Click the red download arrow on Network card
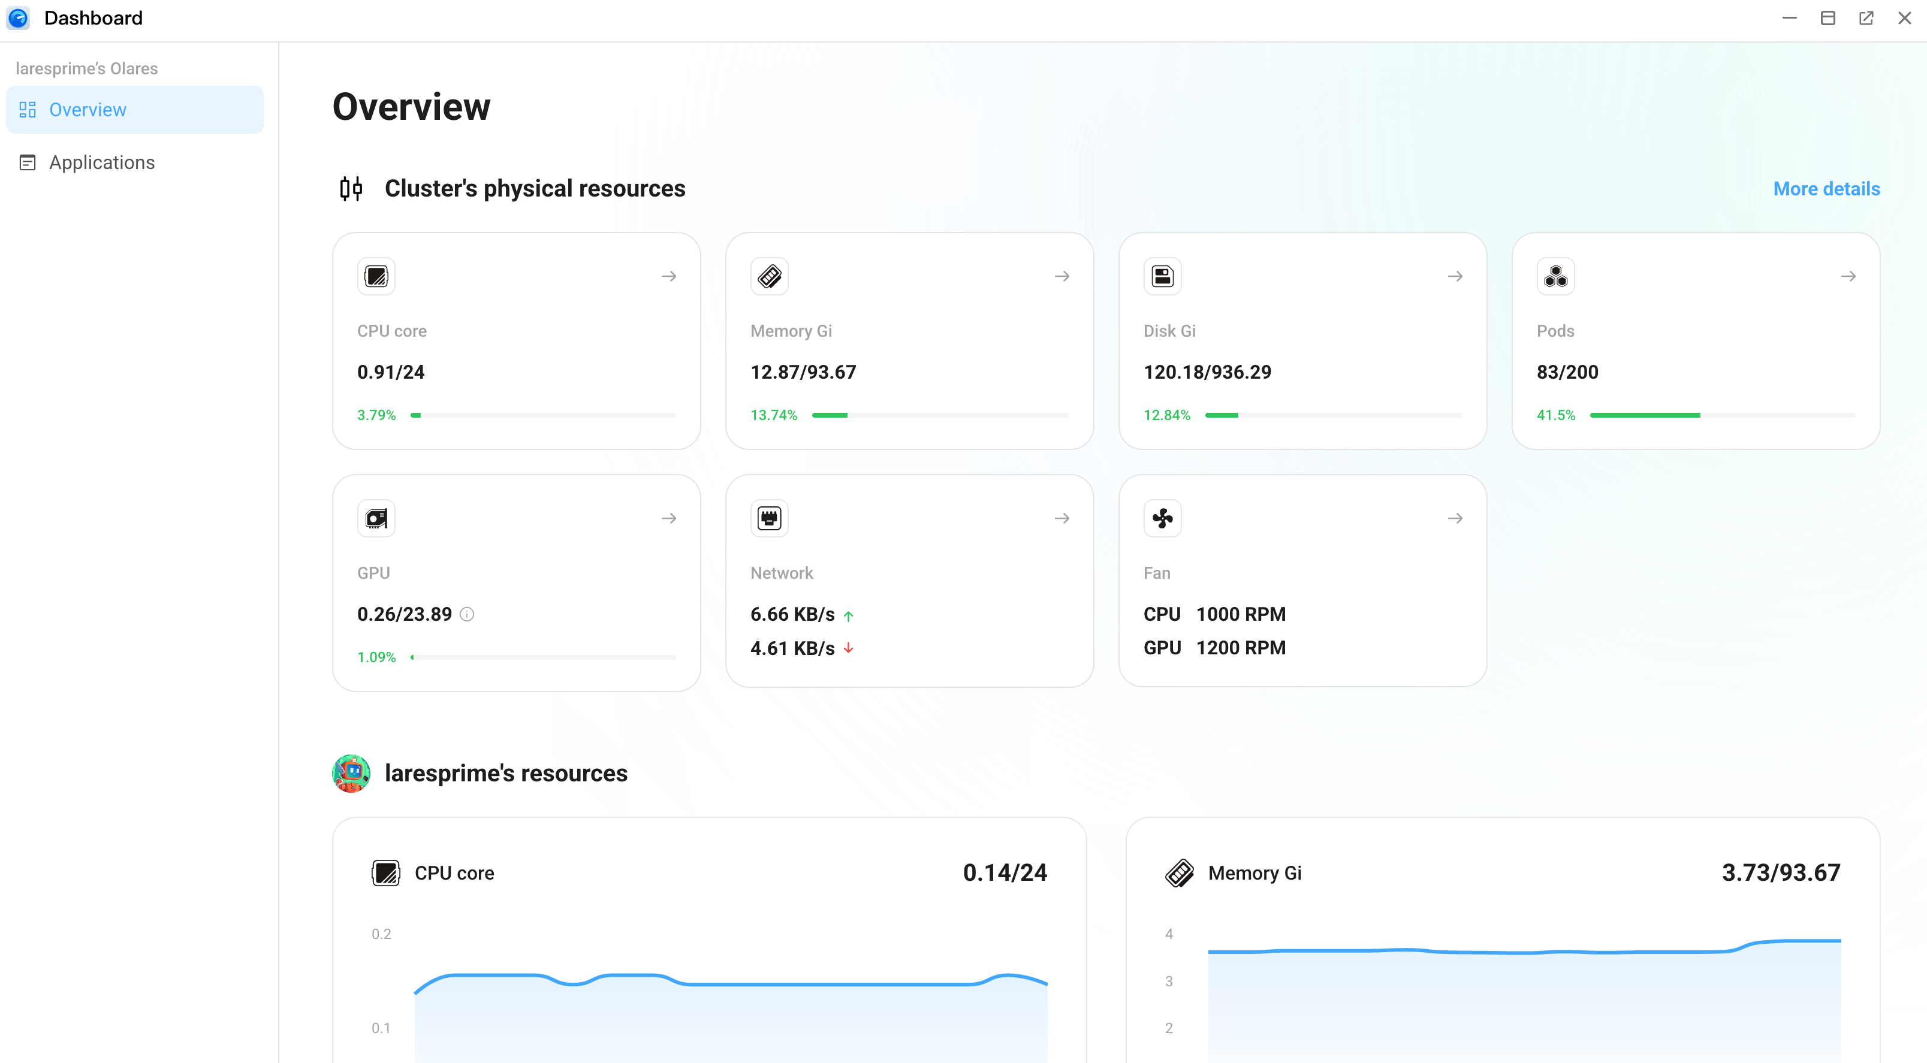 point(848,648)
